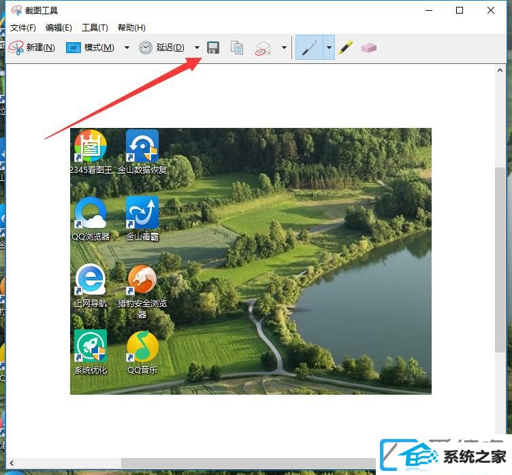This screenshot has height=475, width=512.
Task: Open the 文件(F) menu
Action: tap(23, 28)
